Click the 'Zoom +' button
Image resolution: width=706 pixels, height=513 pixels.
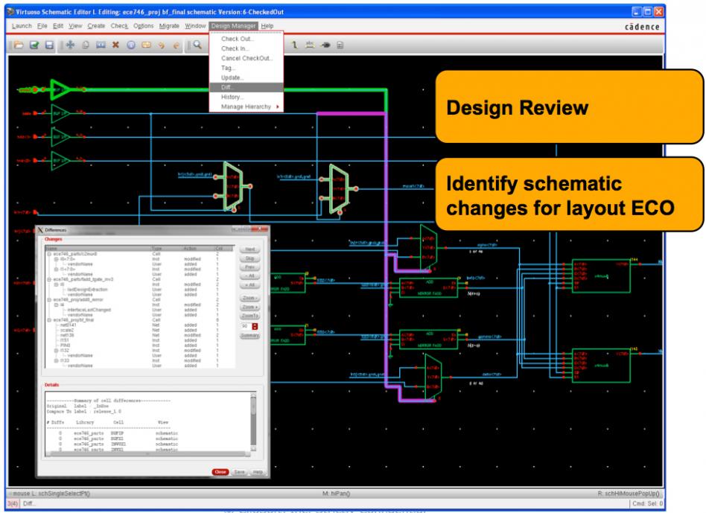[x=250, y=307]
